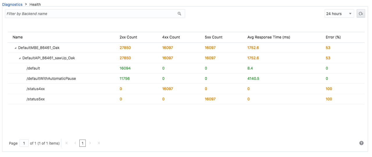Go to last page arrow
The image size is (372, 157).
pos(99,143)
